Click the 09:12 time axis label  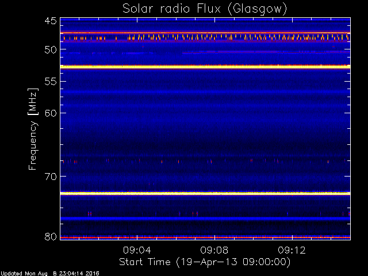pos(292,250)
